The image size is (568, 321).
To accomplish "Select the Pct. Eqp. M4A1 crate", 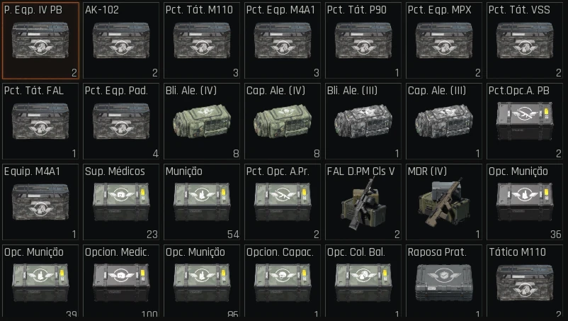I will point(283,40).
